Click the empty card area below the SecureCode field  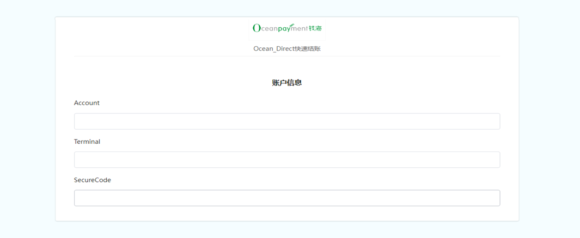(x=287, y=214)
